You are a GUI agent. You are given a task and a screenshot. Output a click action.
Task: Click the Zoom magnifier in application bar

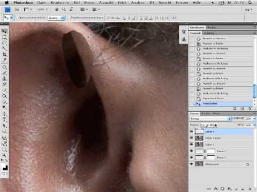tap(64, 10)
